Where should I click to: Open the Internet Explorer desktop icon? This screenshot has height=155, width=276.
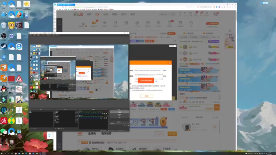pos(19,46)
